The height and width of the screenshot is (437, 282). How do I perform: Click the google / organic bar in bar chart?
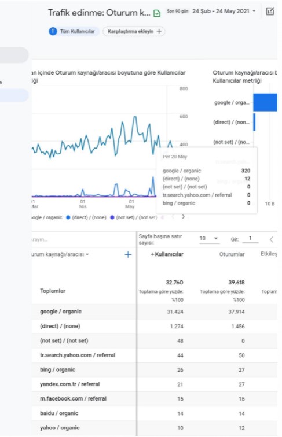click(265, 102)
